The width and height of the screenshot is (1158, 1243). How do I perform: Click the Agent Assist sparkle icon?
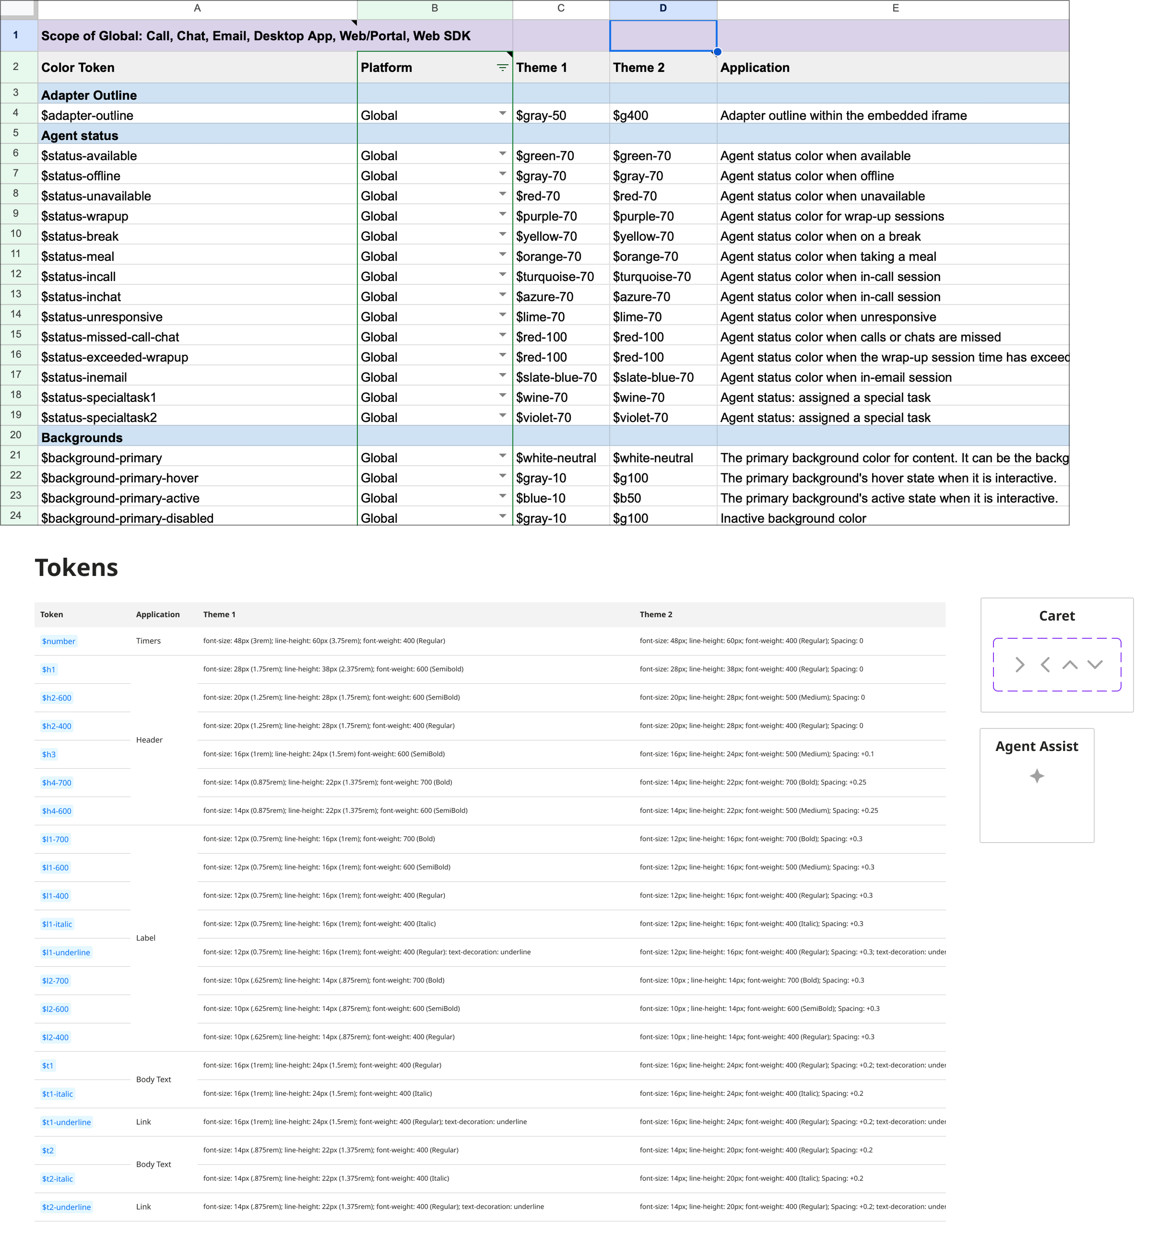tap(1037, 776)
